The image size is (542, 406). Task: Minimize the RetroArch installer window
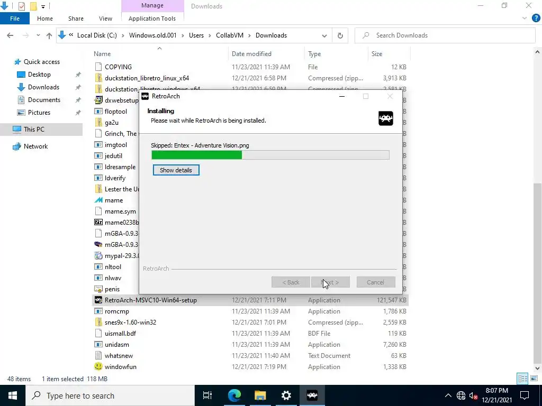click(342, 96)
